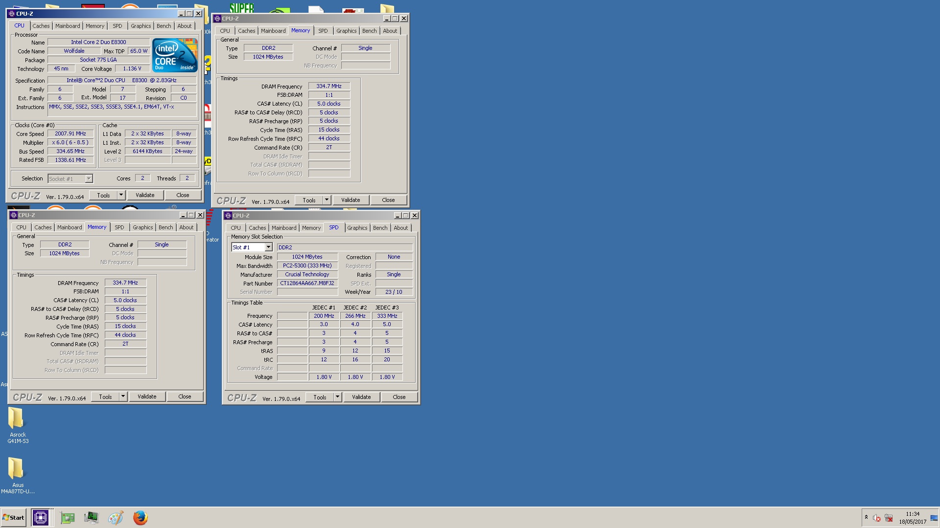Open the Start menu
The width and height of the screenshot is (940, 528).
(x=13, y=518)
